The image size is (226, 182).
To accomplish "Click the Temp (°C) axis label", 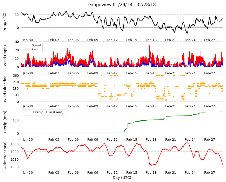I will pyautogui.click(x=5, y=22).
